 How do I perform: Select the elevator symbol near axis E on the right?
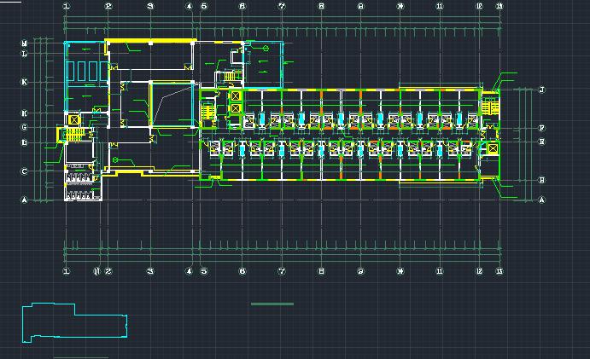493,149
